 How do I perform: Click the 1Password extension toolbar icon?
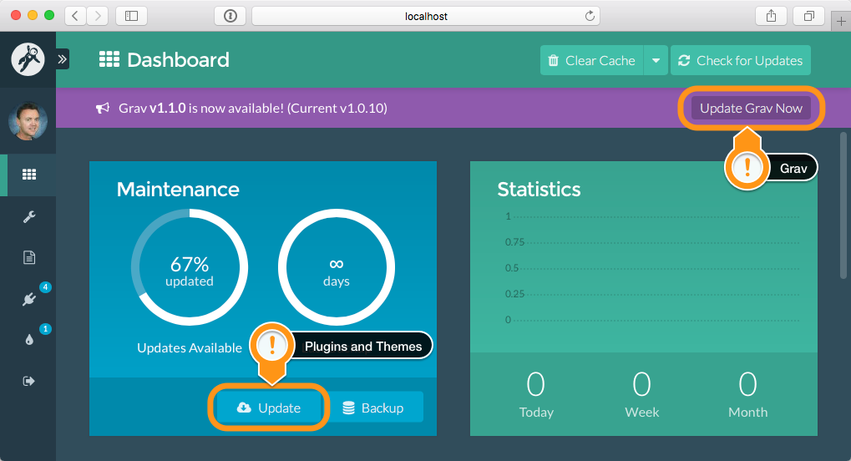tap(230, 16)
